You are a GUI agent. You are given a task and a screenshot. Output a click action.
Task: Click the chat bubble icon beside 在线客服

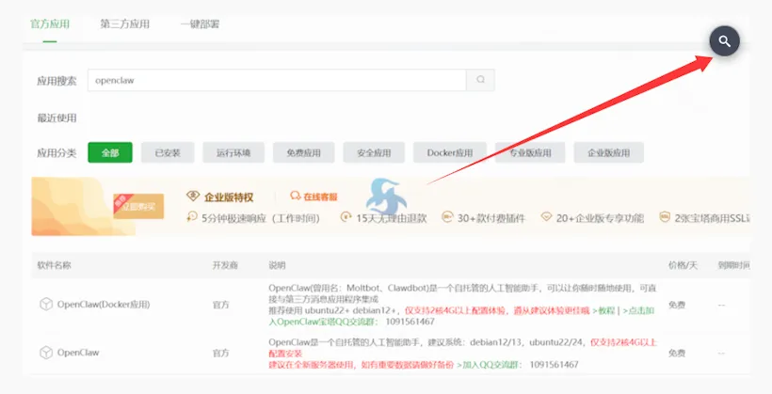pyautogui.click(x=296, y=196)
